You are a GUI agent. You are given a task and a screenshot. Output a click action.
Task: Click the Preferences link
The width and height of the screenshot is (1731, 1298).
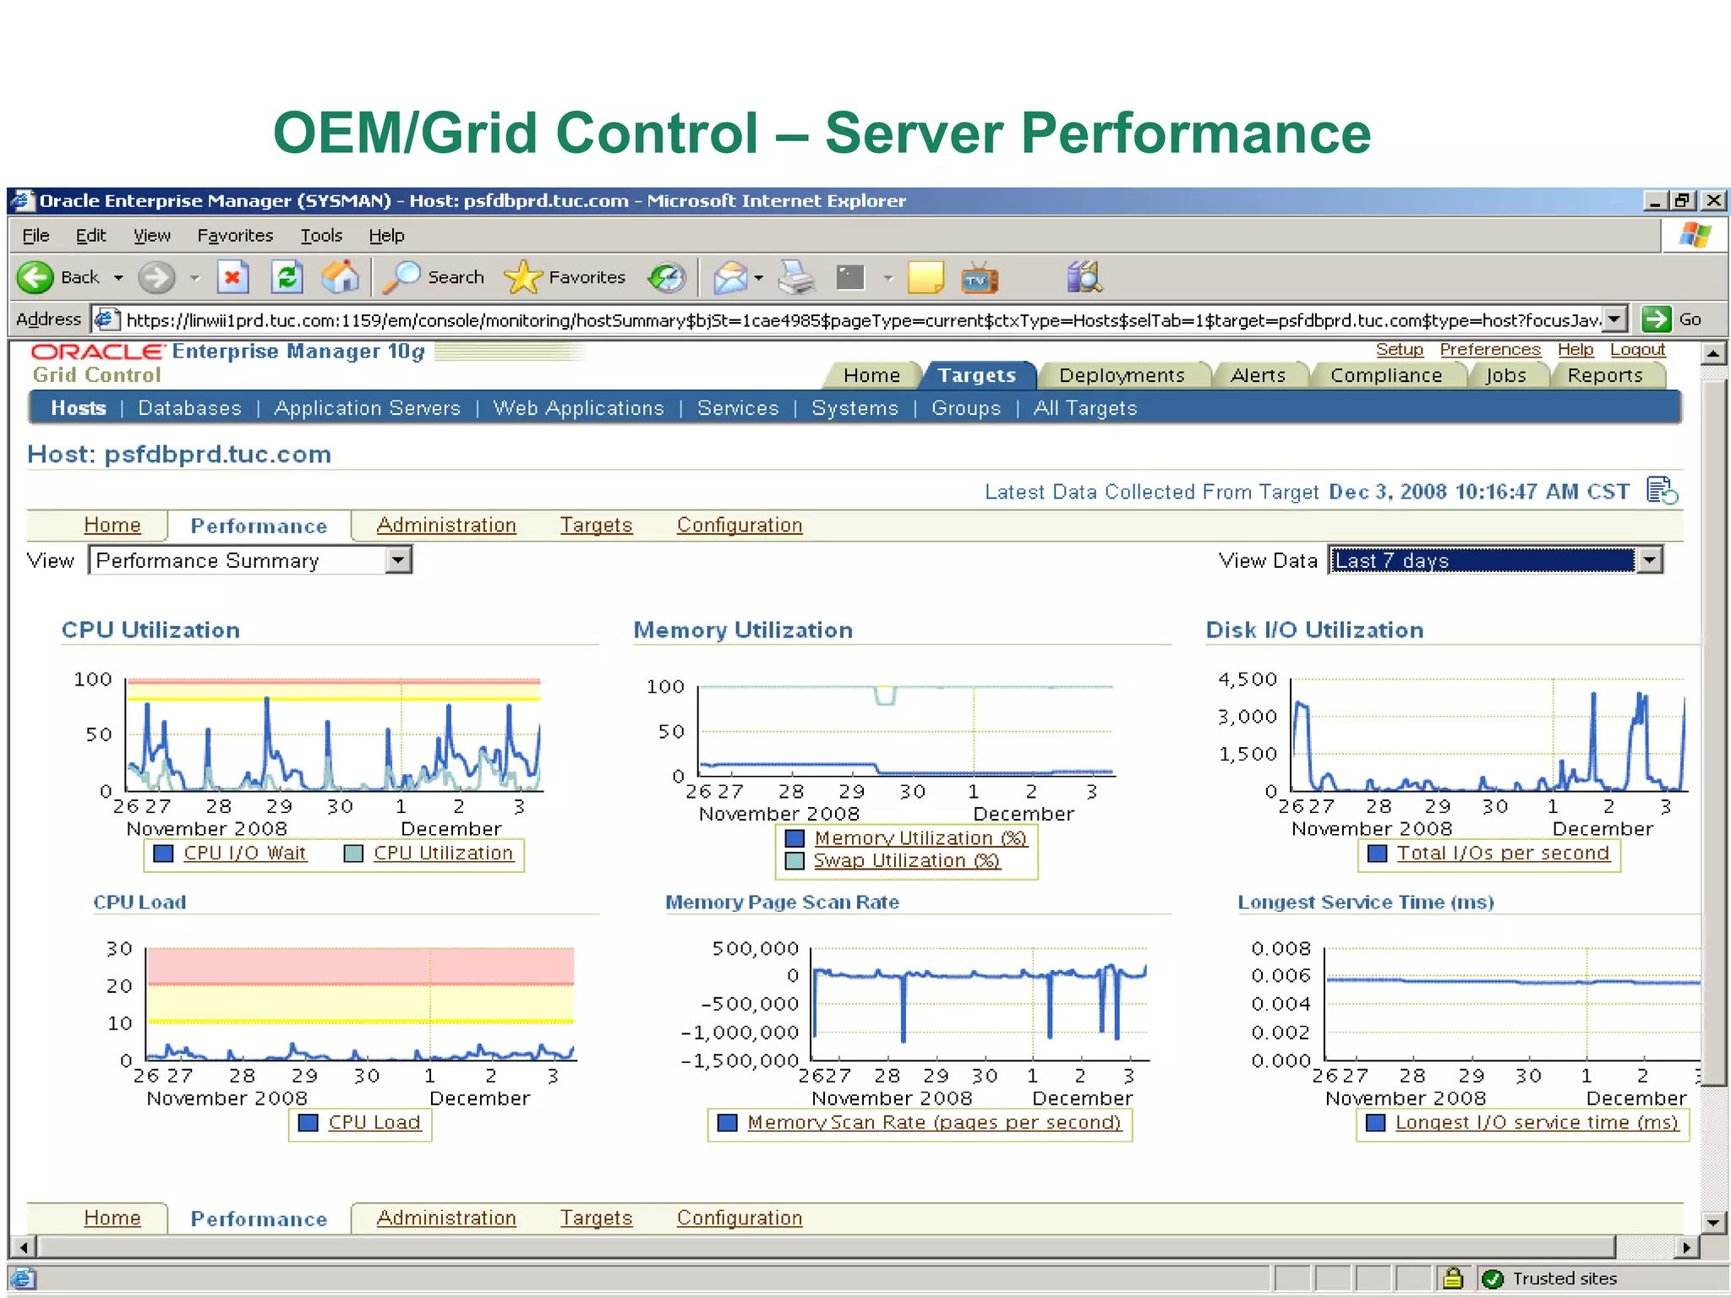[1490, 349]
